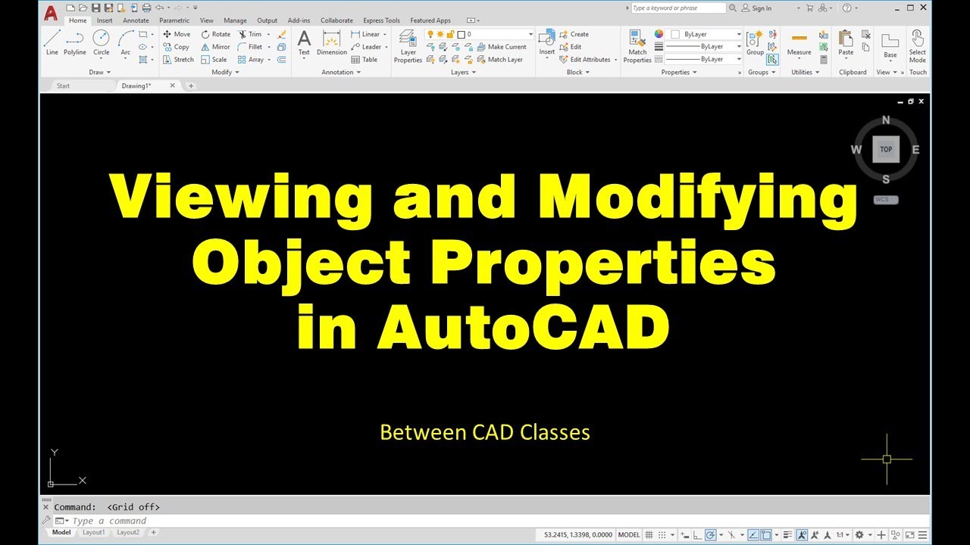Switch to the Parametric ribbon tab
970x545 pixels.
pos(174,20)
